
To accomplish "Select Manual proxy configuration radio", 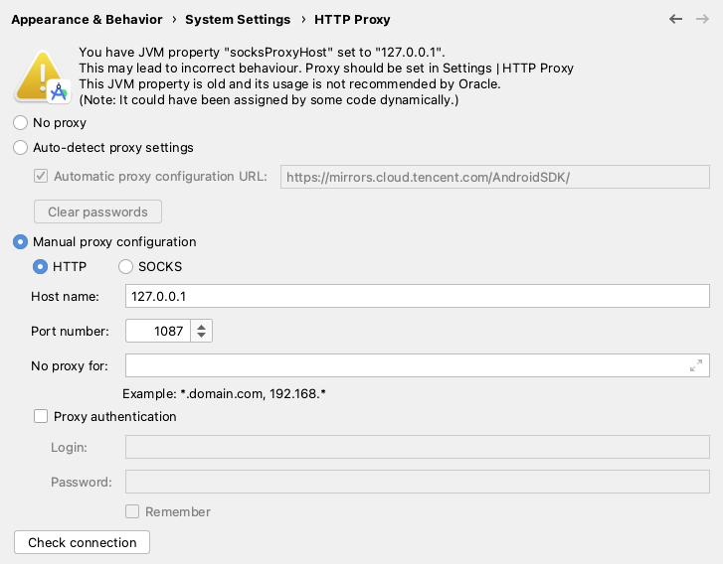I will coord(20,241).
